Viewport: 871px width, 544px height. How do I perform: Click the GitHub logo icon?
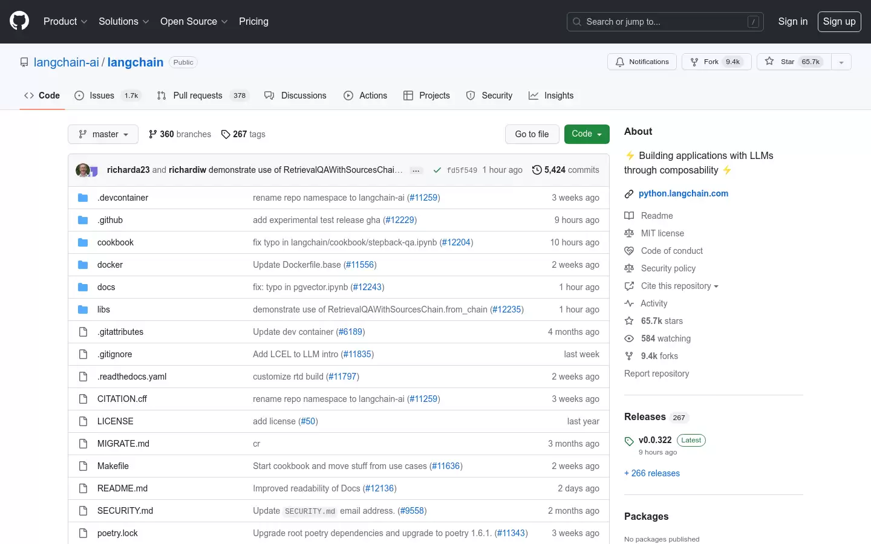tap(19, 21)
